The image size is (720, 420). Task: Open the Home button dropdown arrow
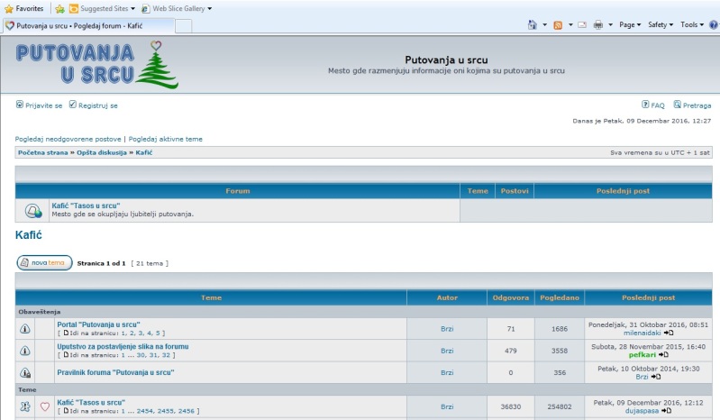[544, 25]
